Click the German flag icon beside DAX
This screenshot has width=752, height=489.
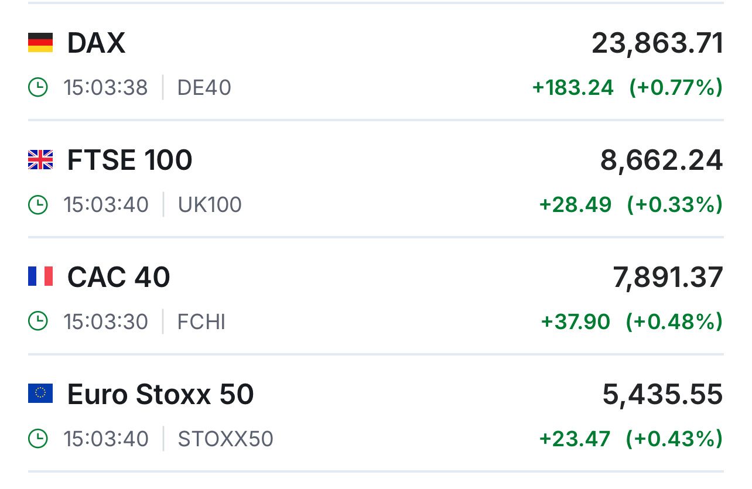point(40,43)
